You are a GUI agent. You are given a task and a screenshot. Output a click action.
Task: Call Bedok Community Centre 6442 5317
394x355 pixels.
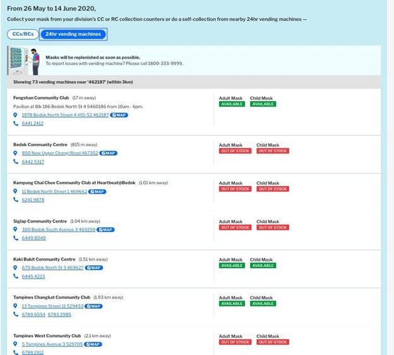pos(33,162)
